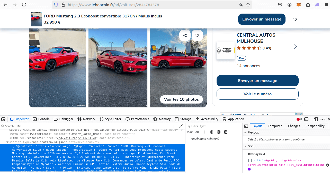The height and width of the screenshot is (173, 330).
Task: Open devtools three-dot customize menu
Action: (x=323, y=119)
